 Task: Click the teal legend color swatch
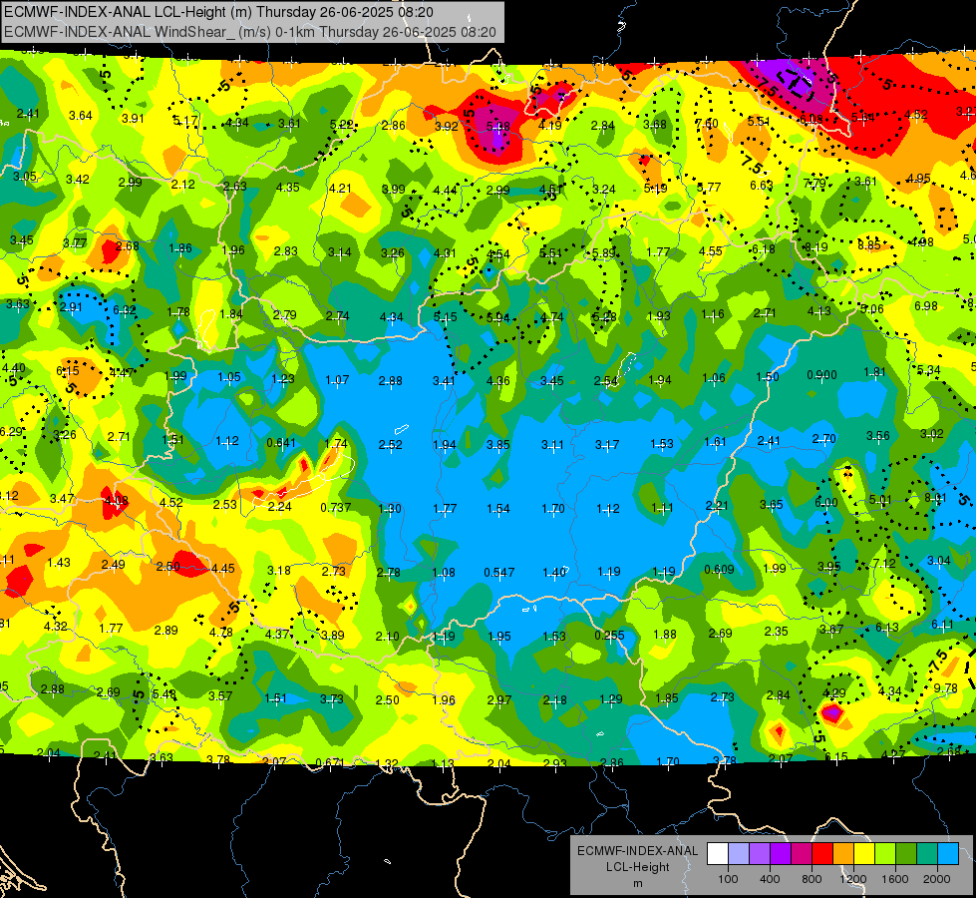point(927,853)
